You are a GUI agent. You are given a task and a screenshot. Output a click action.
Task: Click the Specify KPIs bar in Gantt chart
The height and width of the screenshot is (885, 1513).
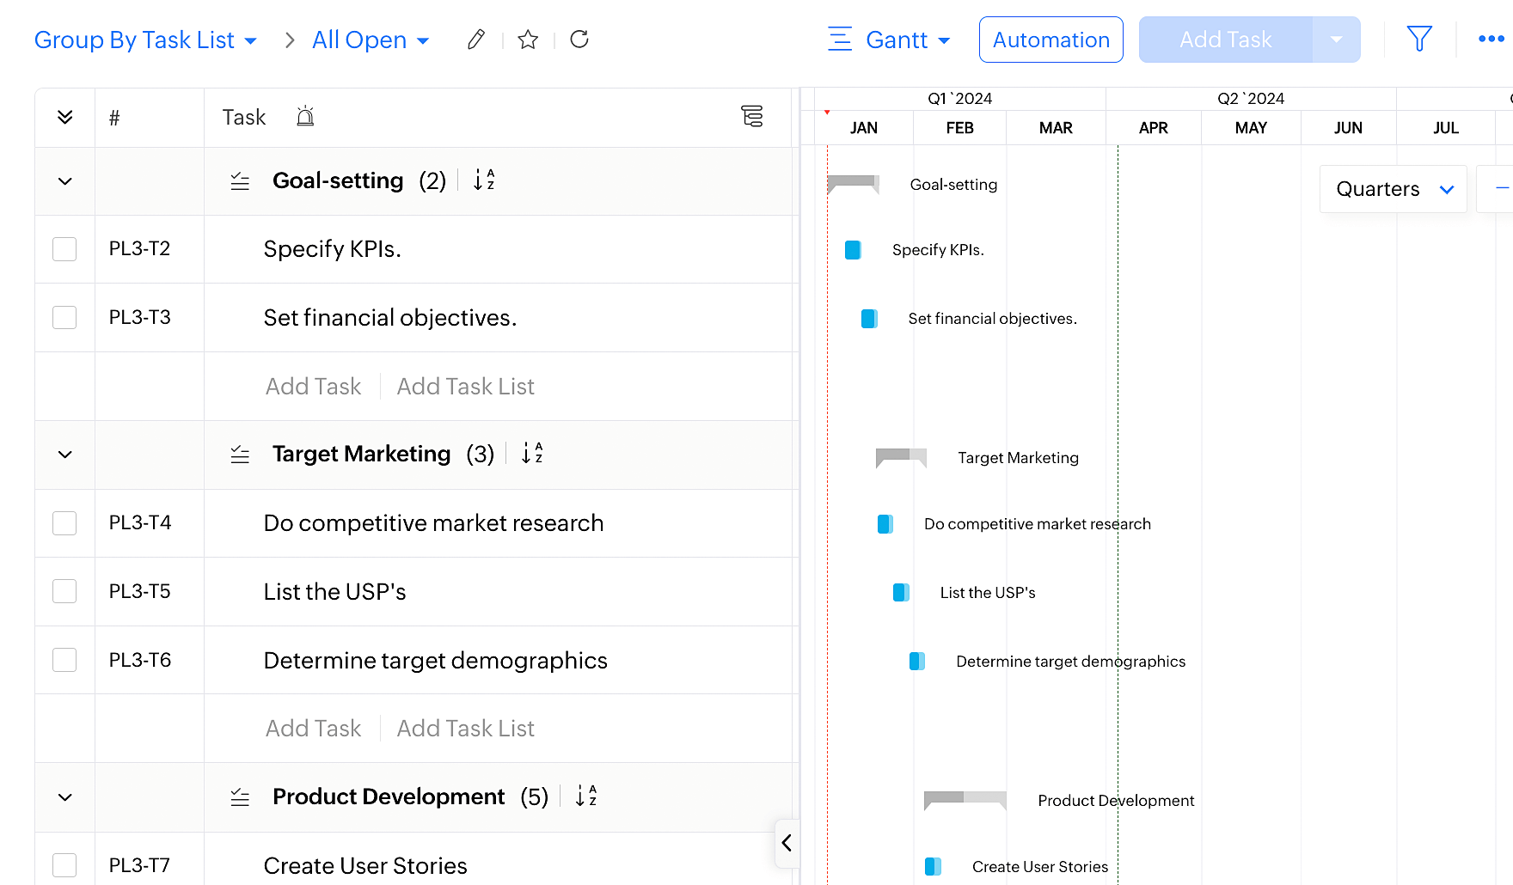[853, 250]
